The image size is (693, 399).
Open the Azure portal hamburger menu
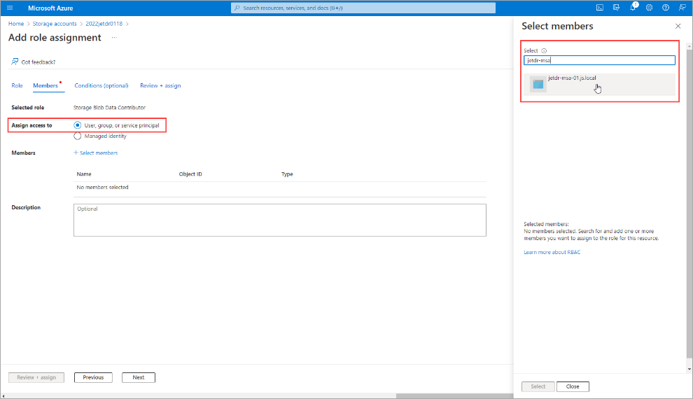pyautogui.click(x=10, y=8)
